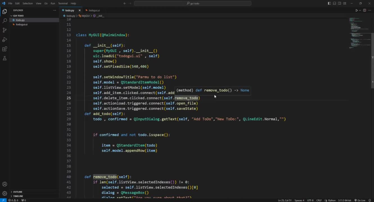Click saveState in line 27
This screenshot has height=202, width=374.
(x=186, y=109)
